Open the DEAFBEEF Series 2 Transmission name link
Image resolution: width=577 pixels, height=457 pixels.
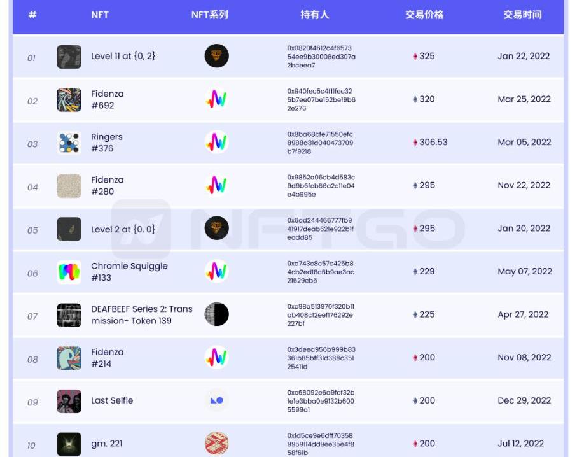(x=141, y=314)
